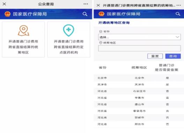Screen dimensions: 184x133
Task: Select the 辛集市 row region cell
Action: pyautogui.click(x=139, y=98)
